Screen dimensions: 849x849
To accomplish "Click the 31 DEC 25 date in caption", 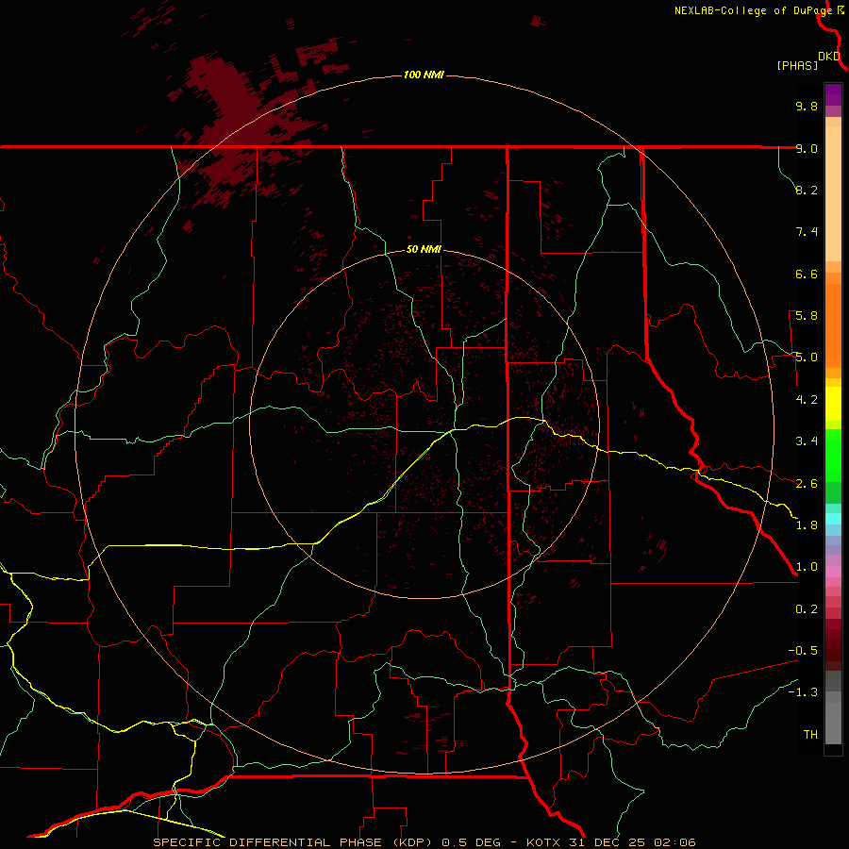I will coord(608,842).
